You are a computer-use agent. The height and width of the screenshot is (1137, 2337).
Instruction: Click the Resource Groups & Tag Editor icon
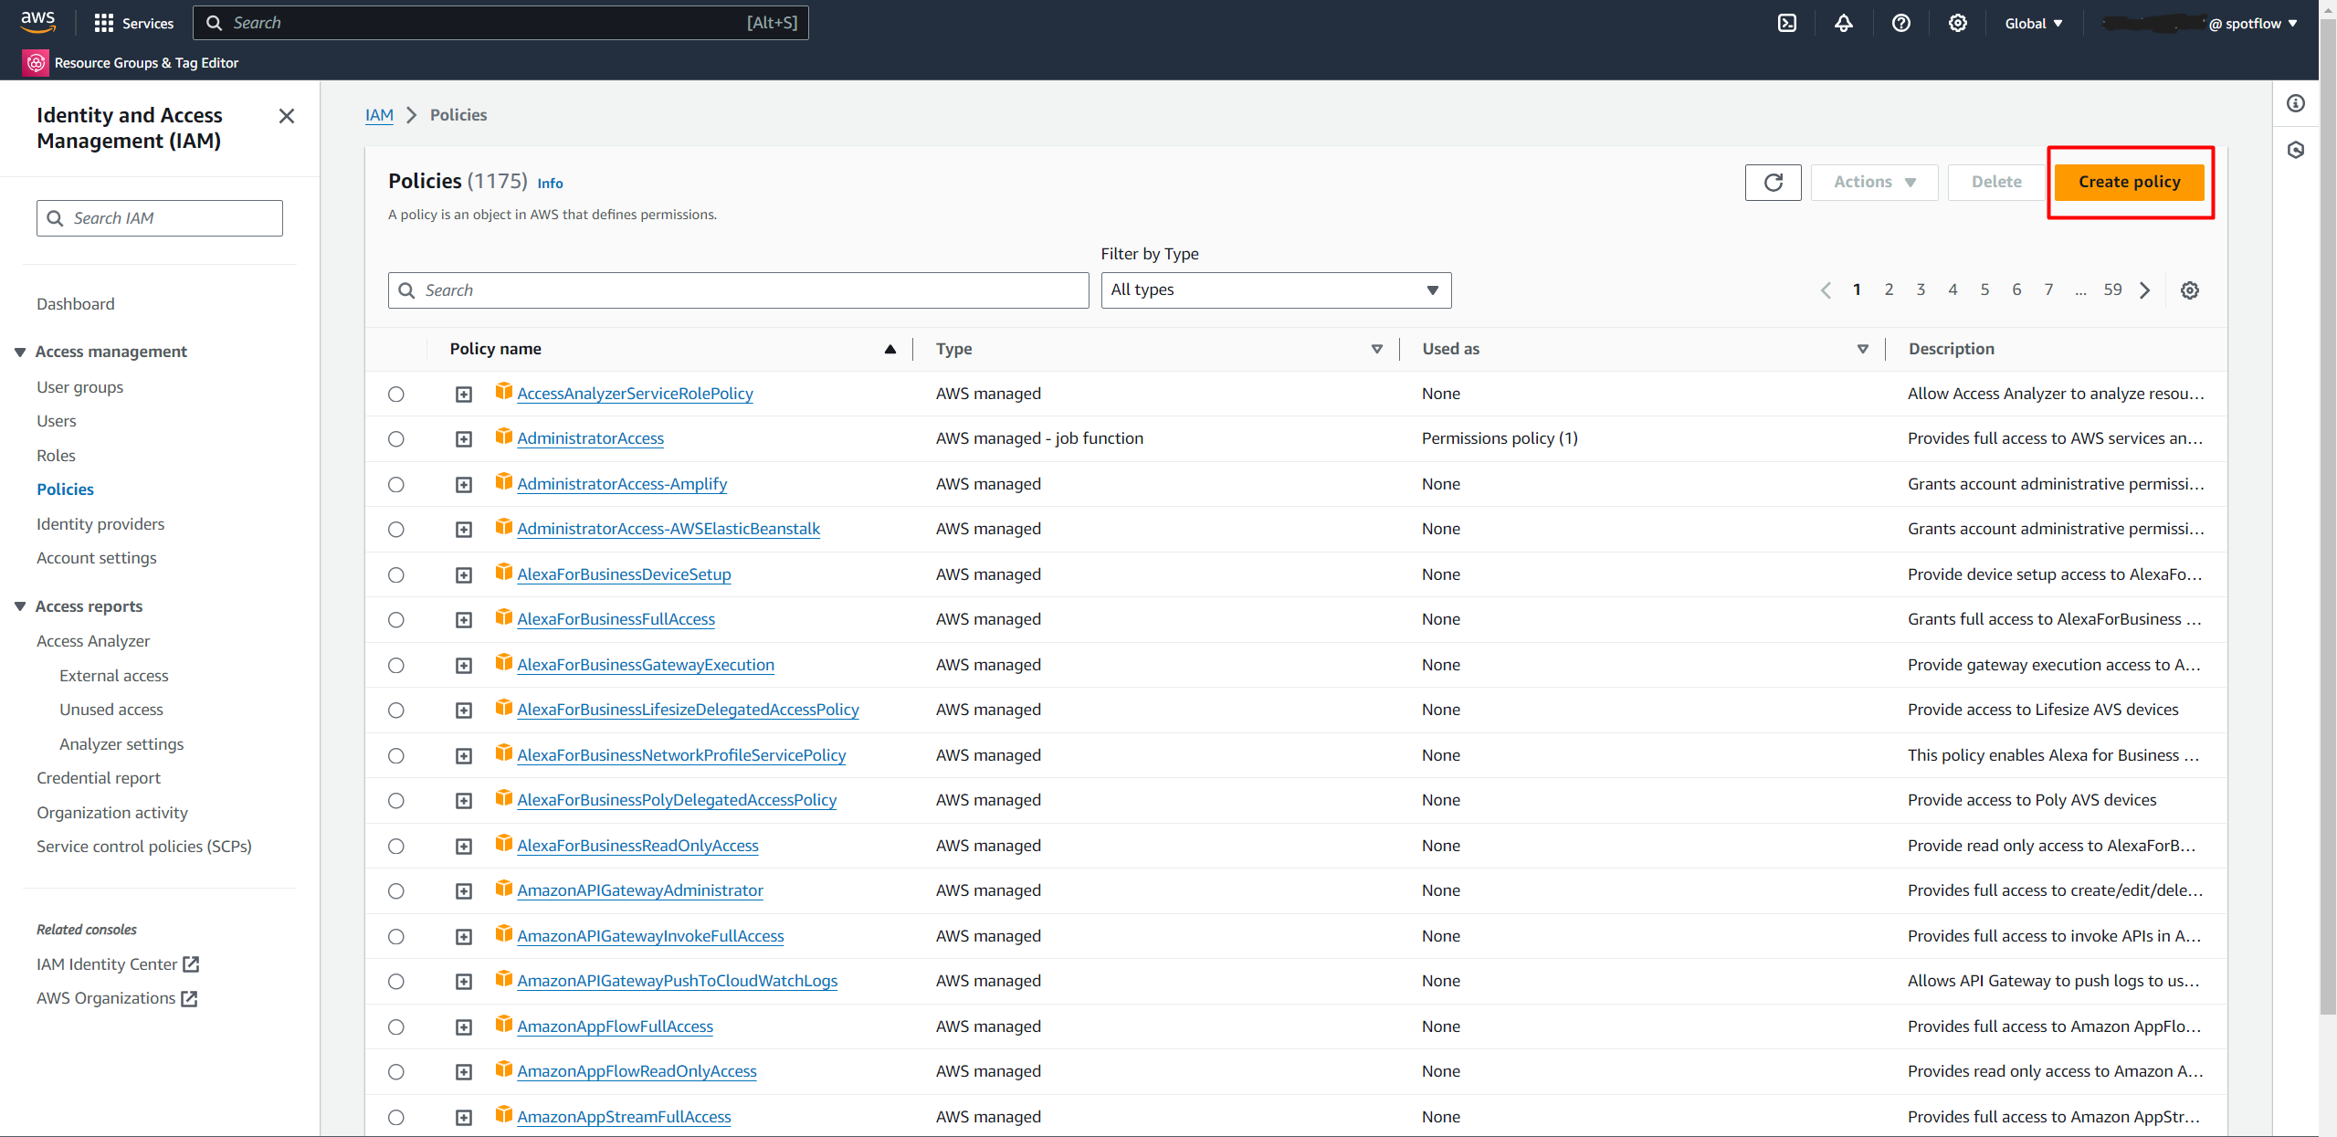point(36,63)
